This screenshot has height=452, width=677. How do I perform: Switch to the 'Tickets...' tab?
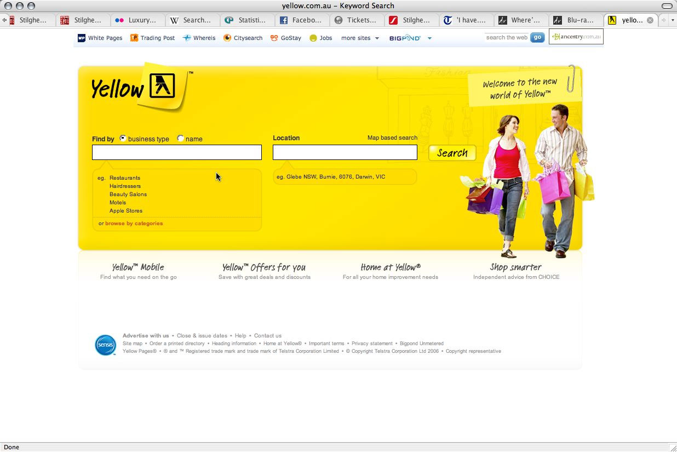(x=357, y=20)
